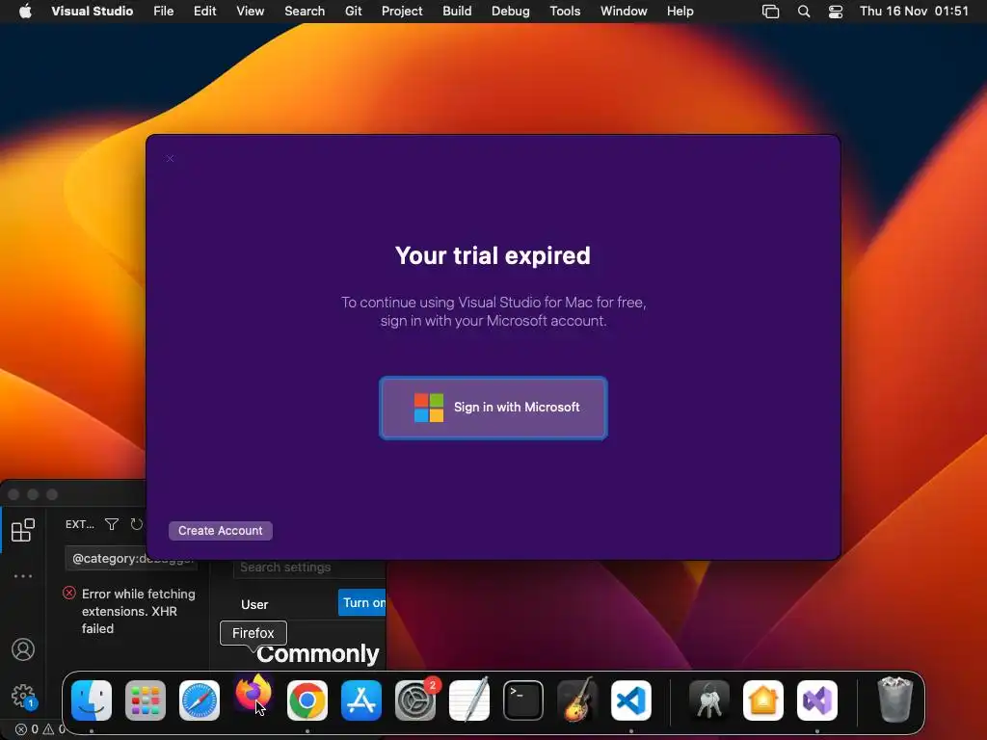Viewport: 987px width, 740px height.
Task: Launch Firefox from the Dock
Action: [253, 694]
